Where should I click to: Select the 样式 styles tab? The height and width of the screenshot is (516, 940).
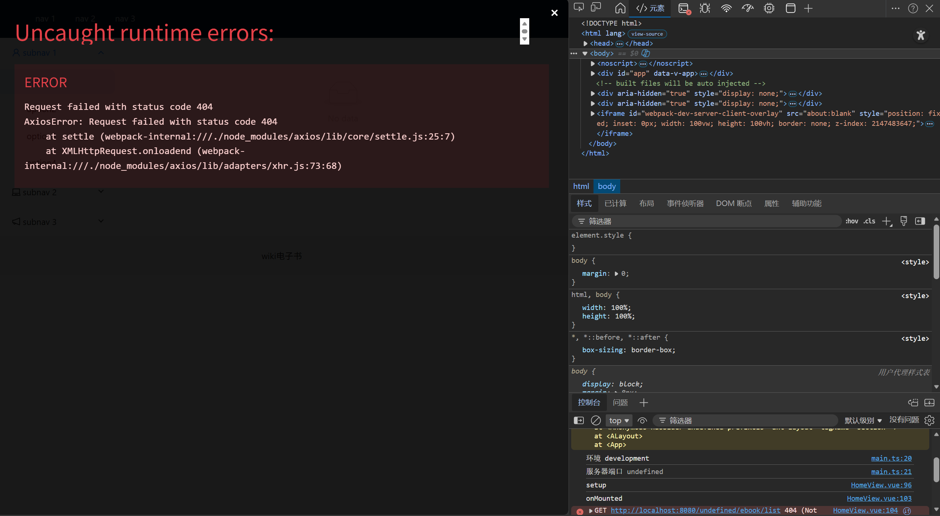coord(584,203)
